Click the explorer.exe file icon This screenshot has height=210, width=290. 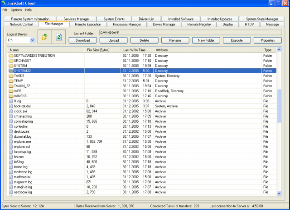(x=11, y=142)
